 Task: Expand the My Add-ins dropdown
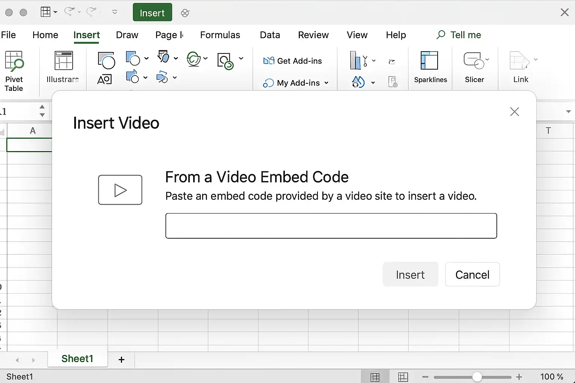tap(326, 83)
